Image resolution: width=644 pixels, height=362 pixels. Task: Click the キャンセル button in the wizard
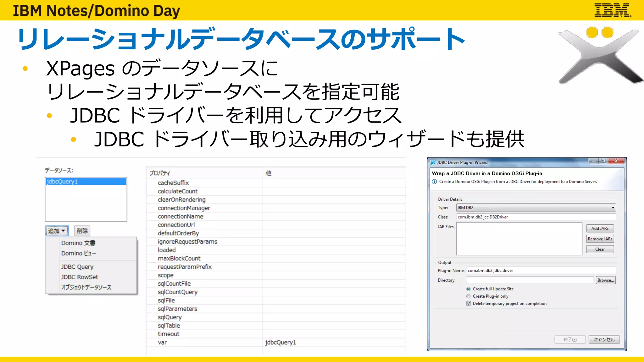[x=604, y=340]
